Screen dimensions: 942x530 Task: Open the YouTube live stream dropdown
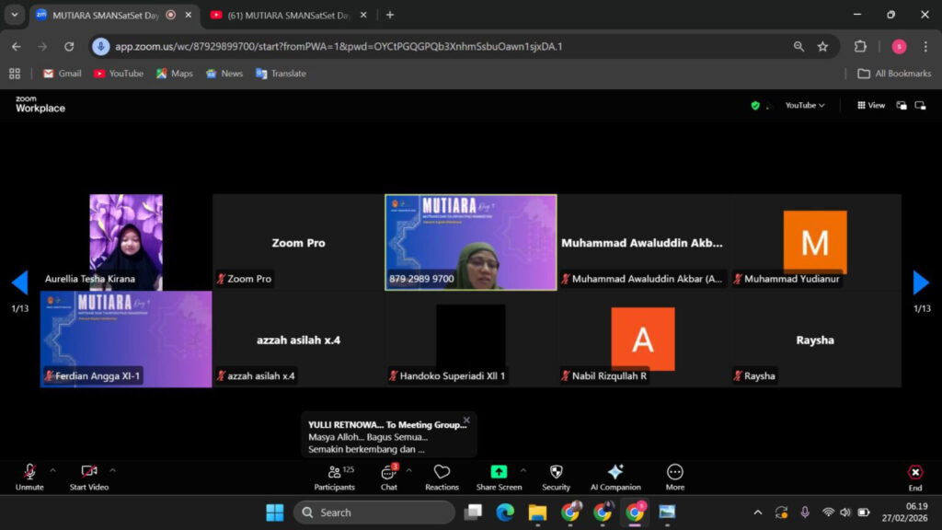pyautogui.click(x=804, y=106)
